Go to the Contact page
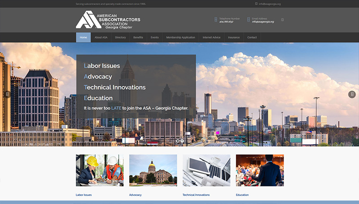Screen dimensions: 359x204 [x=252, y=37]
